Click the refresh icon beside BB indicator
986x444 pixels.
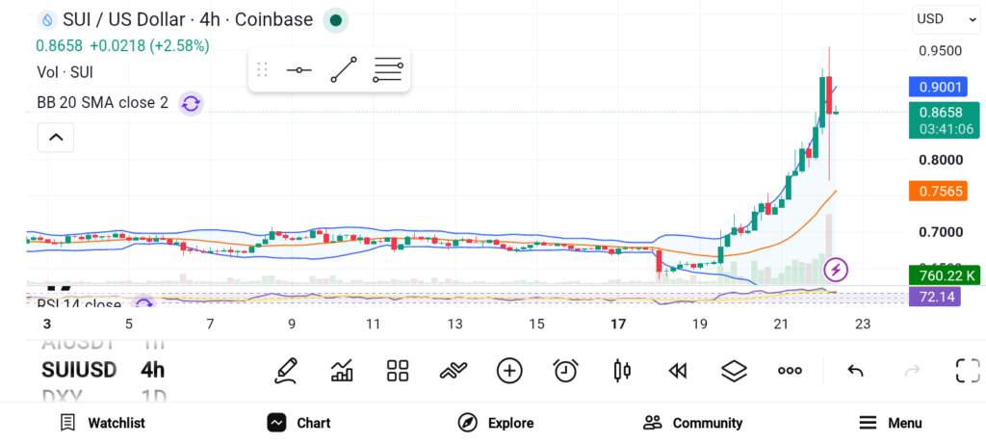pos(191,103)
